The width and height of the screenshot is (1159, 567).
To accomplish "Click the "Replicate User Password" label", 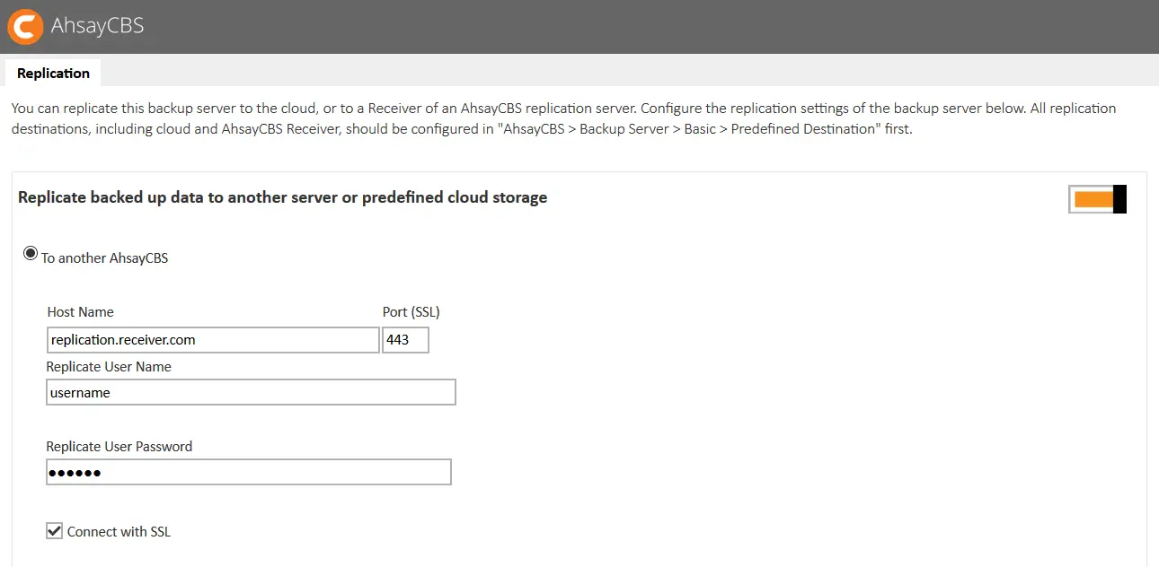I will pyautogui.click(x=119, y=446).
